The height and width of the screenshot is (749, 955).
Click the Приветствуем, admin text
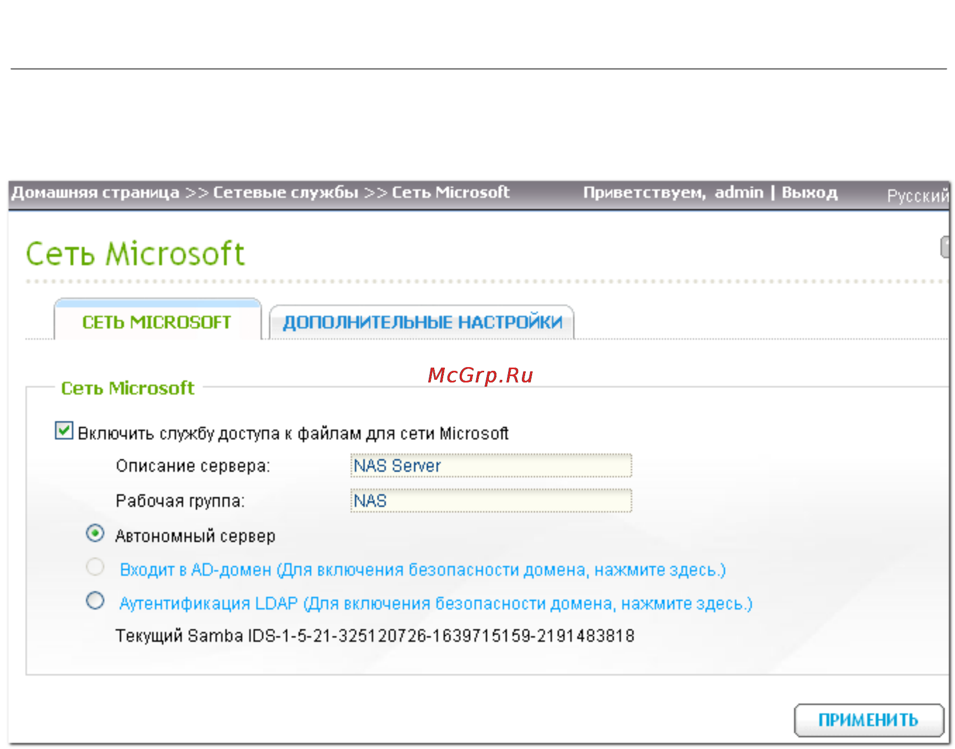673,193
